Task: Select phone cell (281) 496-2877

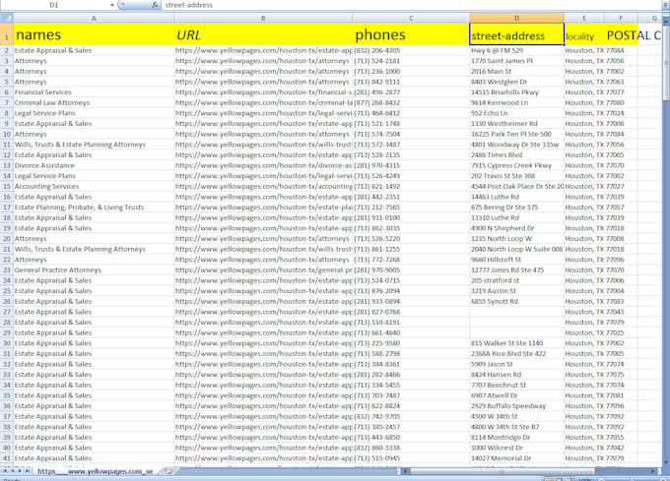Action: pyautogui.click(x=411, y=92)
